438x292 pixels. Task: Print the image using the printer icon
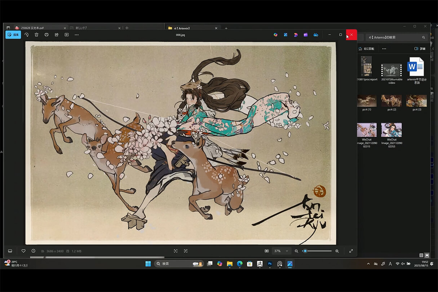pos(47,35)
